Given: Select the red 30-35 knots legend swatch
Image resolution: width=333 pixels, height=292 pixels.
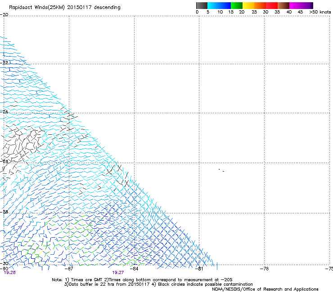Looking at the screenshot, I should click(272, 5).
